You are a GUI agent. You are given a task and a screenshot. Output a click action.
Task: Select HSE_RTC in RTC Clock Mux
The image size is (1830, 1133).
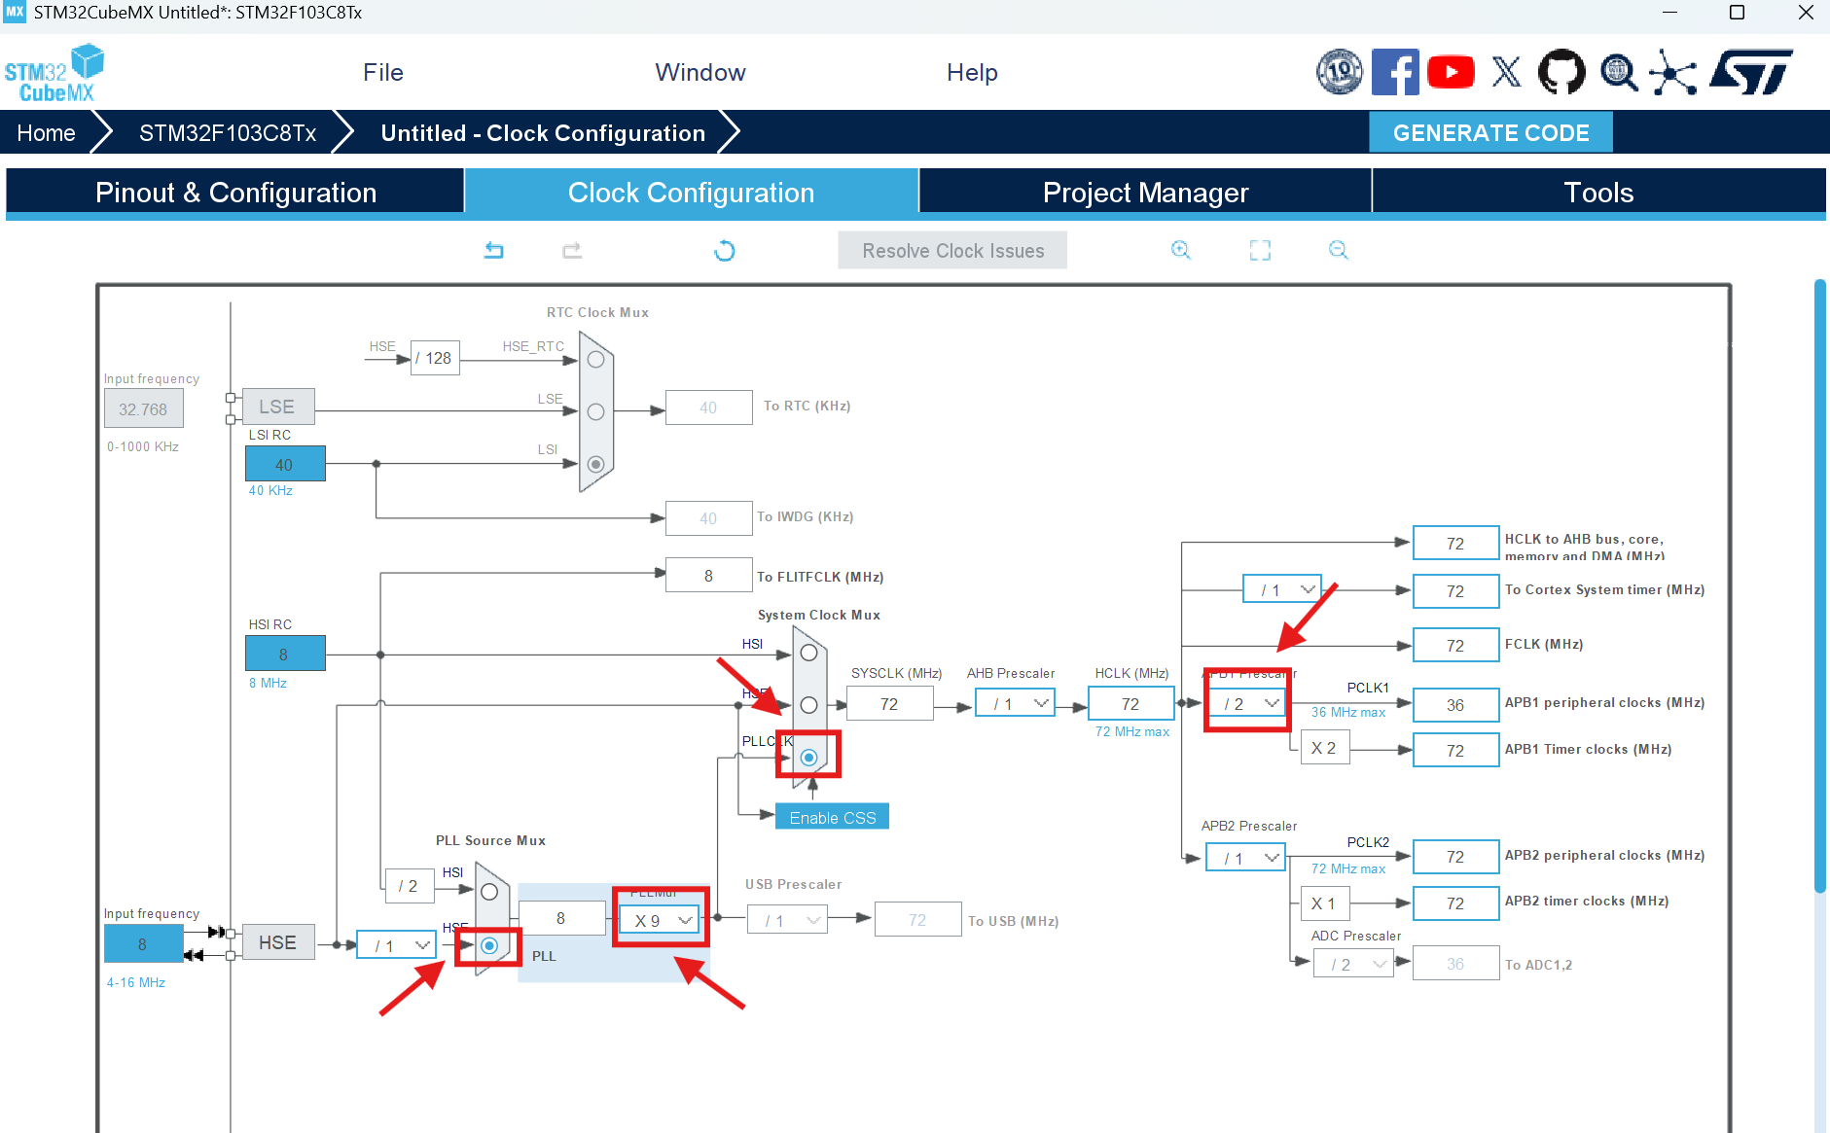tap(596, 360)
